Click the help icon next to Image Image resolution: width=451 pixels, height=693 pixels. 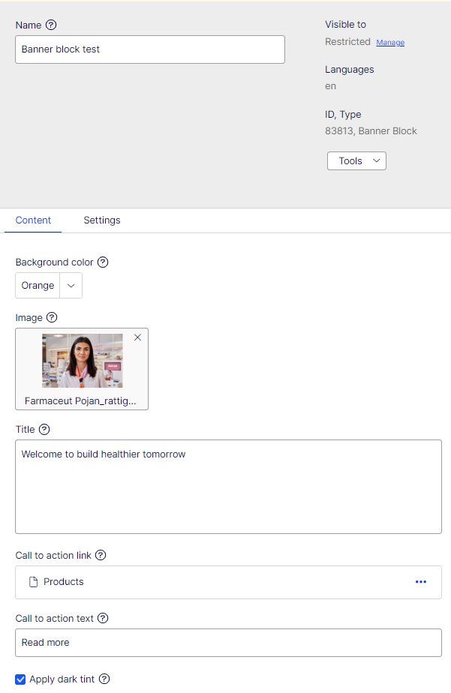pos(52,317)
